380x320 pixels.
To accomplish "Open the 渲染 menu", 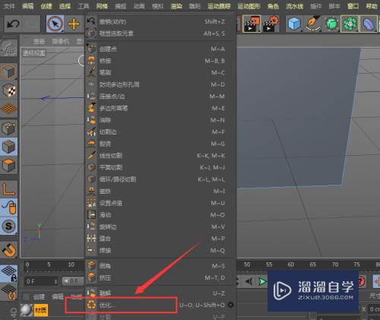I will coord(176,6).
